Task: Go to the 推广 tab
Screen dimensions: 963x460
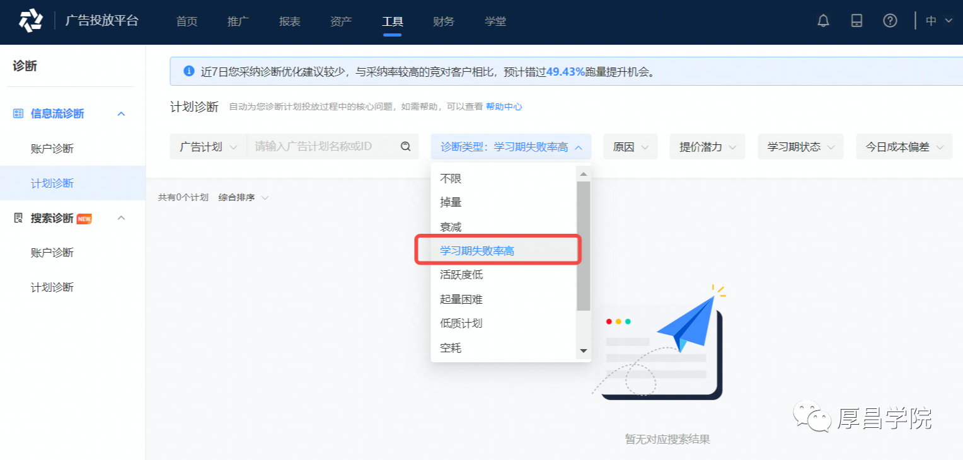Action: pos(238,21)
